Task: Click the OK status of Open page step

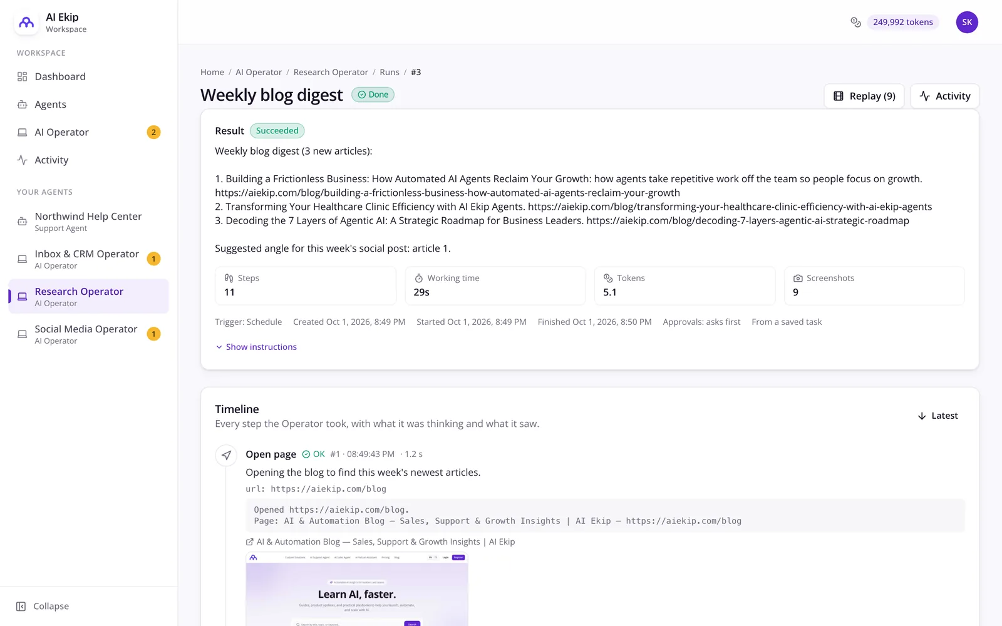Action: (x=313, y=454)
